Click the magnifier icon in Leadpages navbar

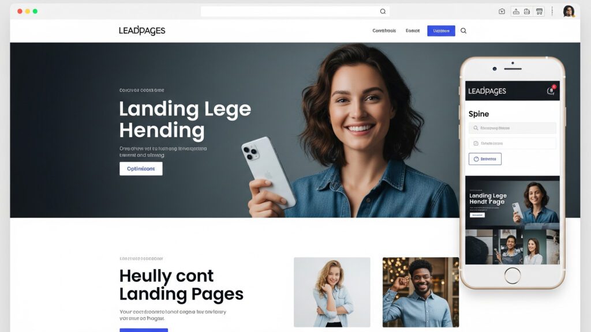(x=463, y=31)
